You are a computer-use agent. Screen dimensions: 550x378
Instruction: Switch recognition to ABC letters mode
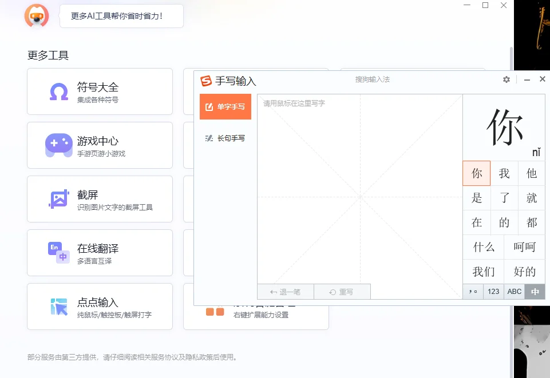(x=515, y=292)
